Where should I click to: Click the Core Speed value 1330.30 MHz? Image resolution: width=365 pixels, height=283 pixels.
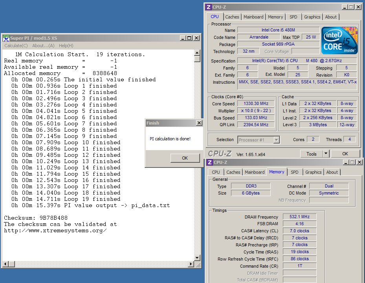(x=256, y=104)
